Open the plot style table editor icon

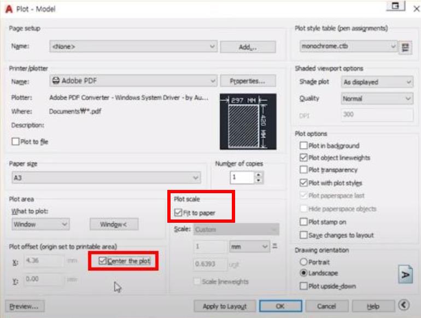pos(405,48)
